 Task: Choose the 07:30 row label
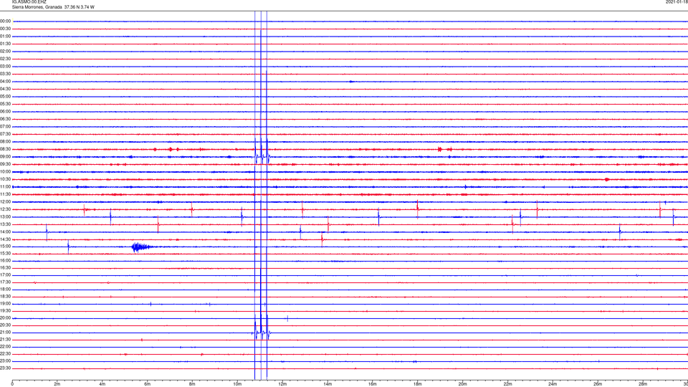point(6,134)
